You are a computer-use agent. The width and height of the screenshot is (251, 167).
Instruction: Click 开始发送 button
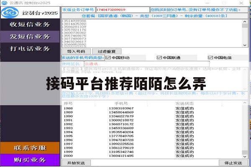coord(76,163)
